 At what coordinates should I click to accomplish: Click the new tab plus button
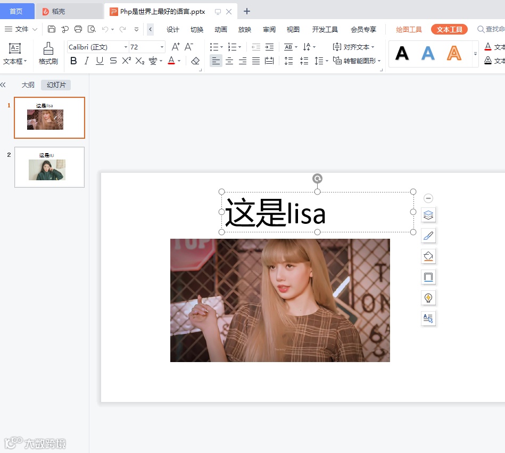point(247,11)
